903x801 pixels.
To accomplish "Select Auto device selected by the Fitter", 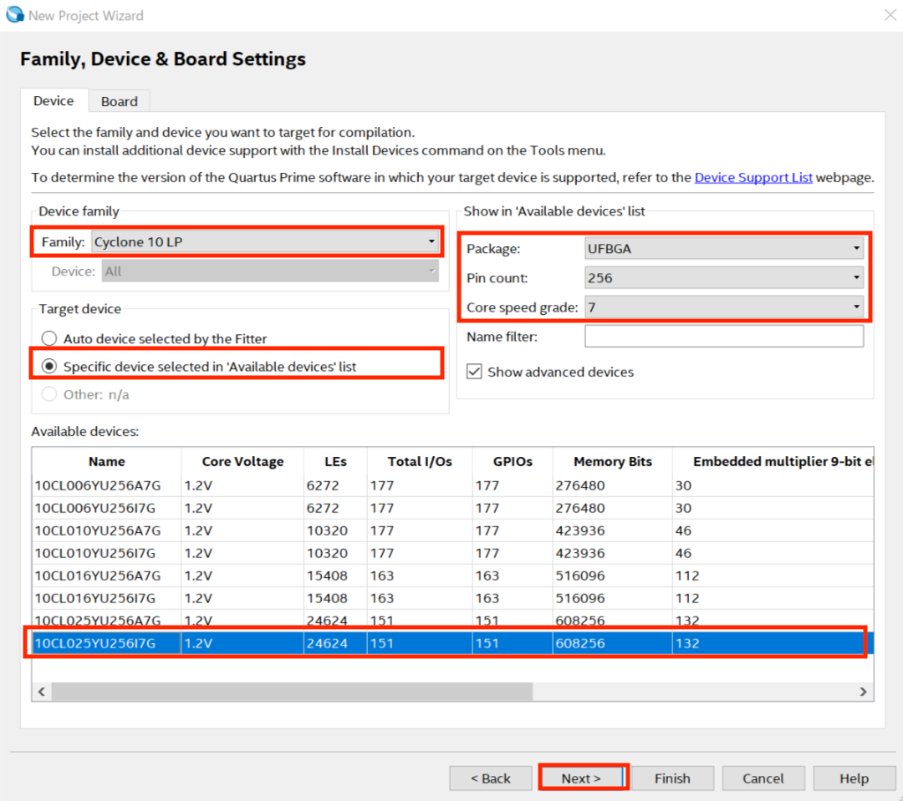I will coord(49,339).
